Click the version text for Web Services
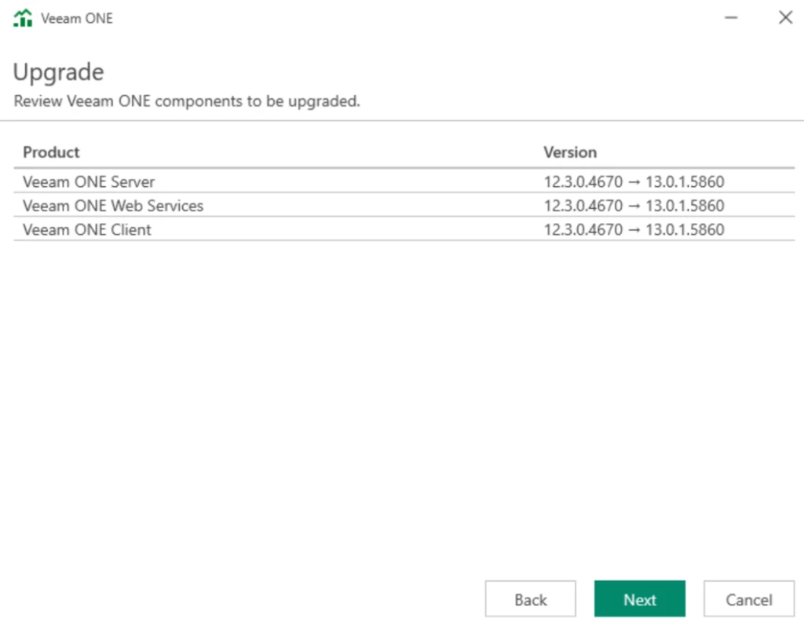Viewport: 804px width, 629px height. coord(634,206)
